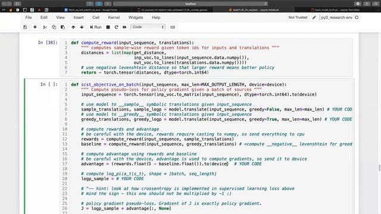
Task: Paste cells below using clipboard icon
Action: click(63, 27)
